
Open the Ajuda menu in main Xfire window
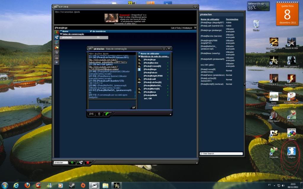pyautogui.click(x=77, y=12)
